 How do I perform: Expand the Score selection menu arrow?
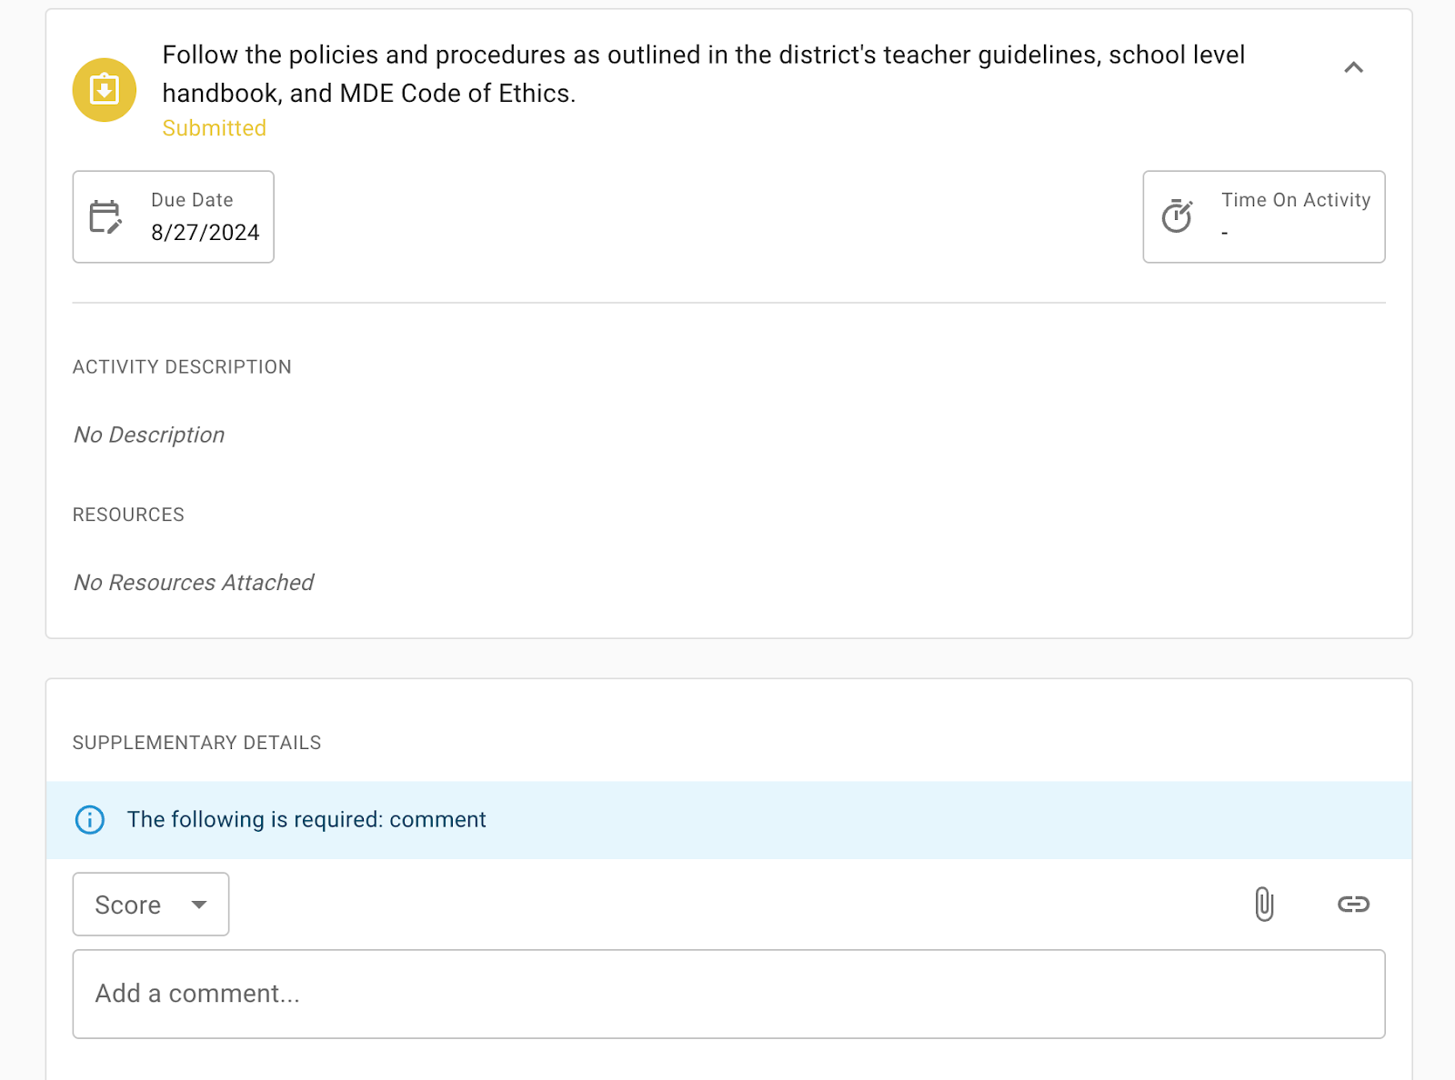199,905
